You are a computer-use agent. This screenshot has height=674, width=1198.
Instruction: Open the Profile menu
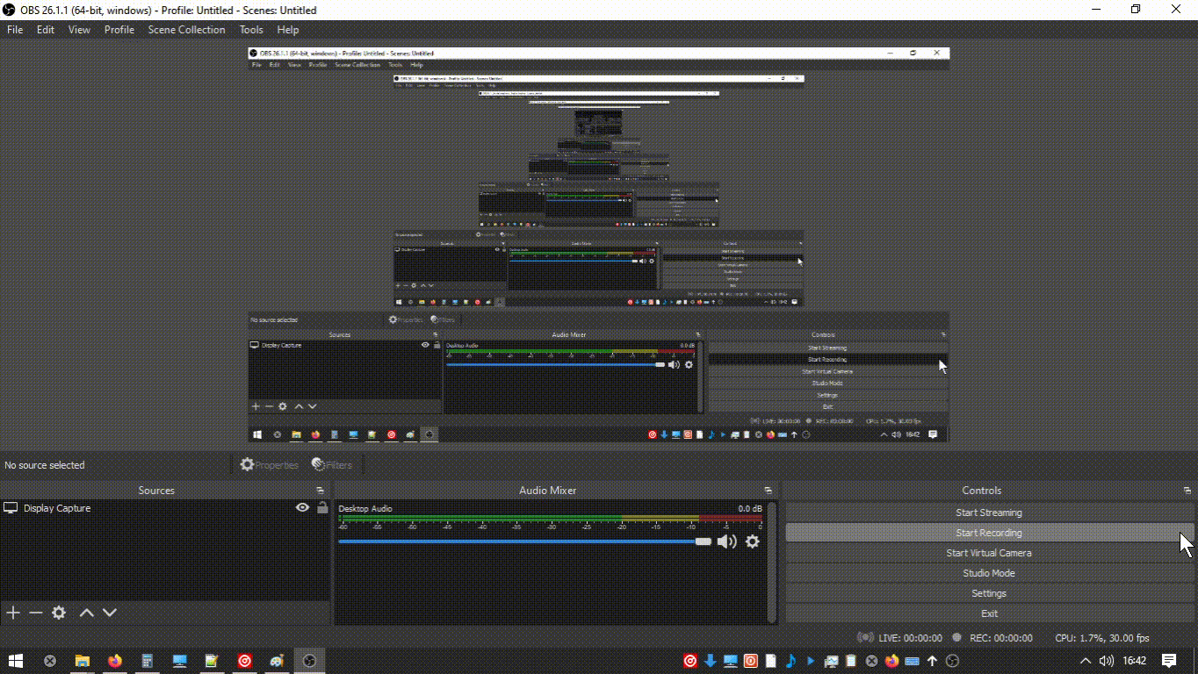(x=119, y=30)
